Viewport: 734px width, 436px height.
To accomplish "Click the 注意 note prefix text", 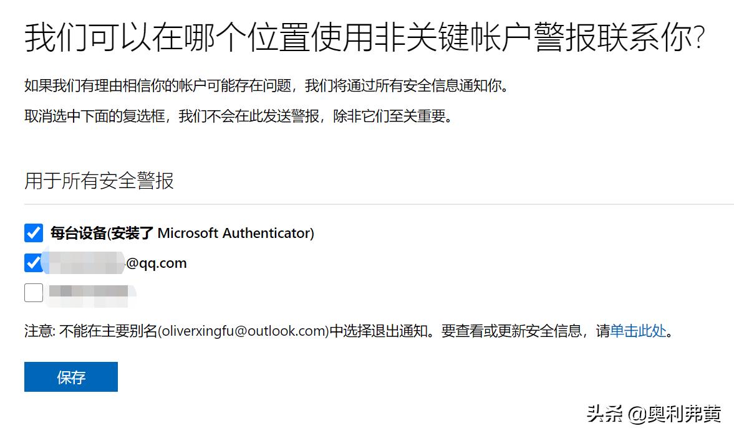I will pyautogui.click(x=40, y=331).
